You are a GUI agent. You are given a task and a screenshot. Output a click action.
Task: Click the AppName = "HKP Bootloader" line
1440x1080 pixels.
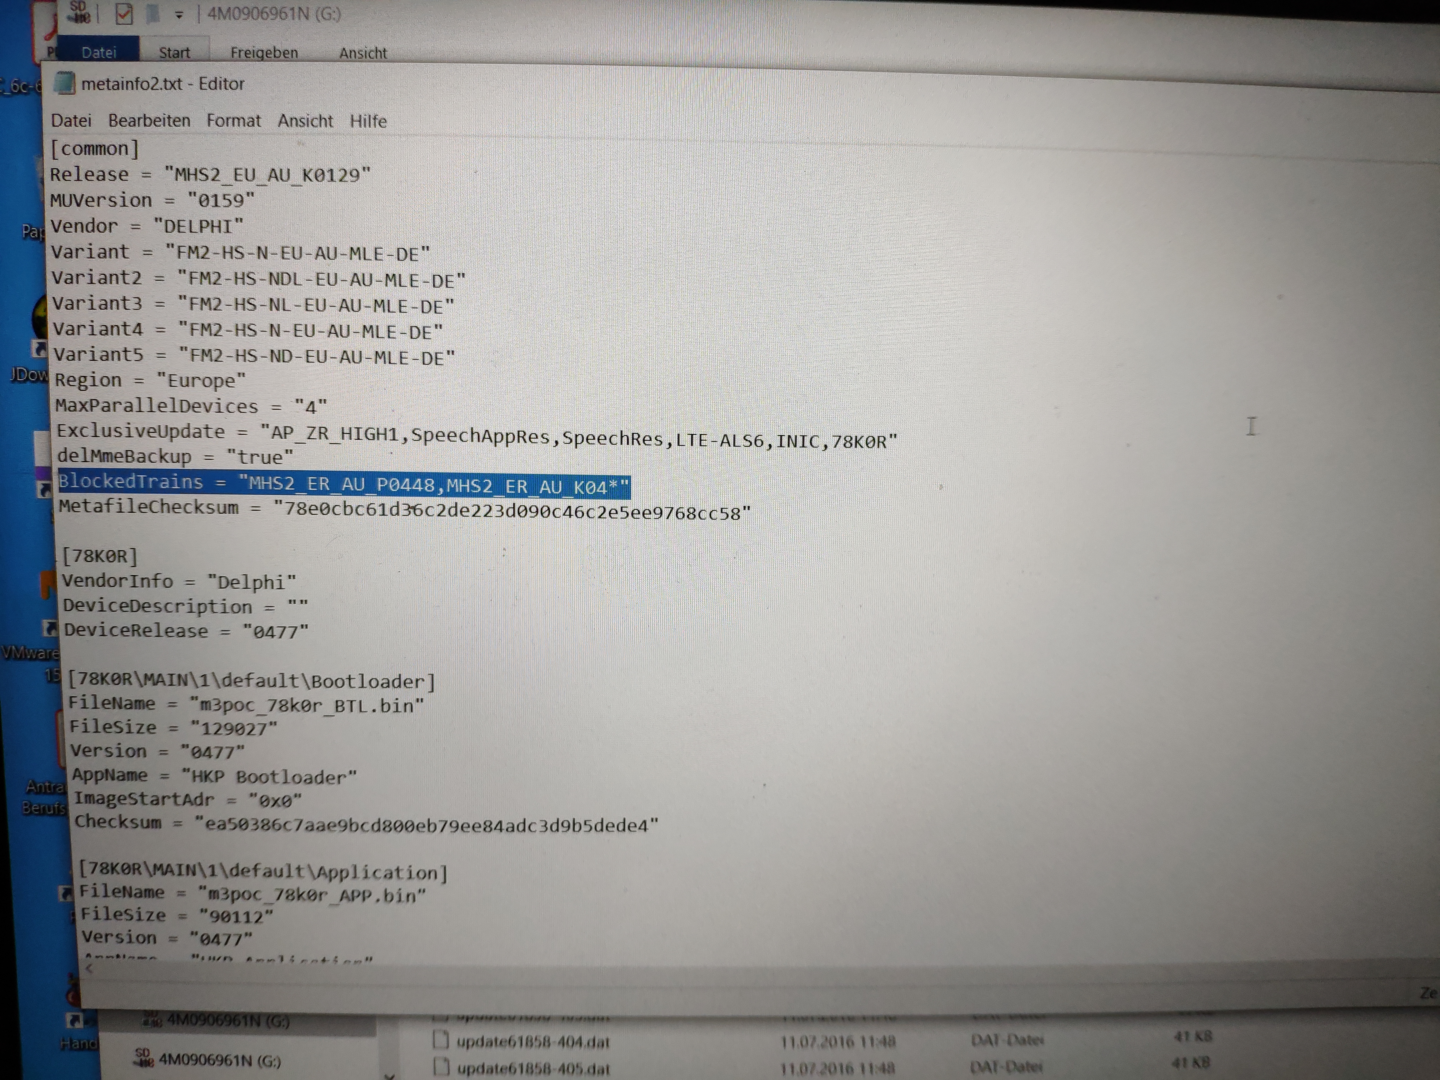point(214,776)
